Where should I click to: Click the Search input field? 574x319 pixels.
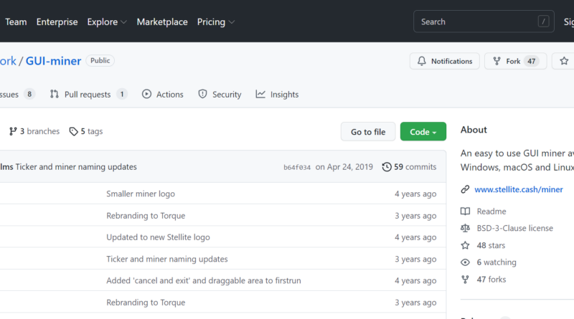(x=474, y=22)
